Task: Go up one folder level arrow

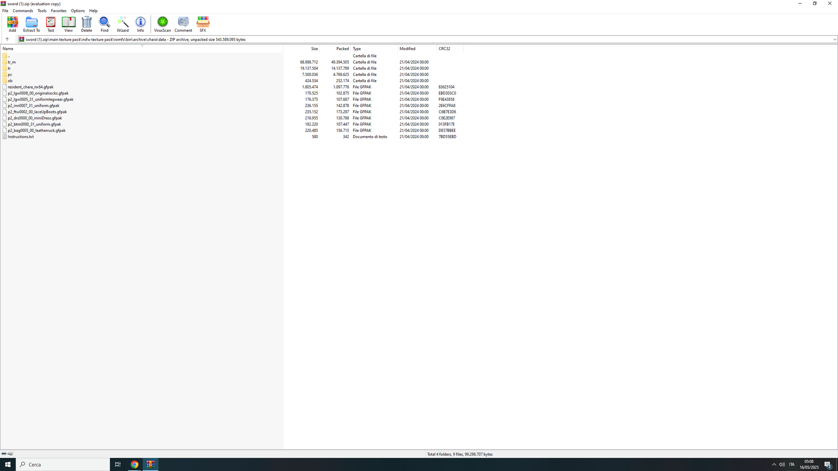Action: pyautogui.click(x=7, y=39)
